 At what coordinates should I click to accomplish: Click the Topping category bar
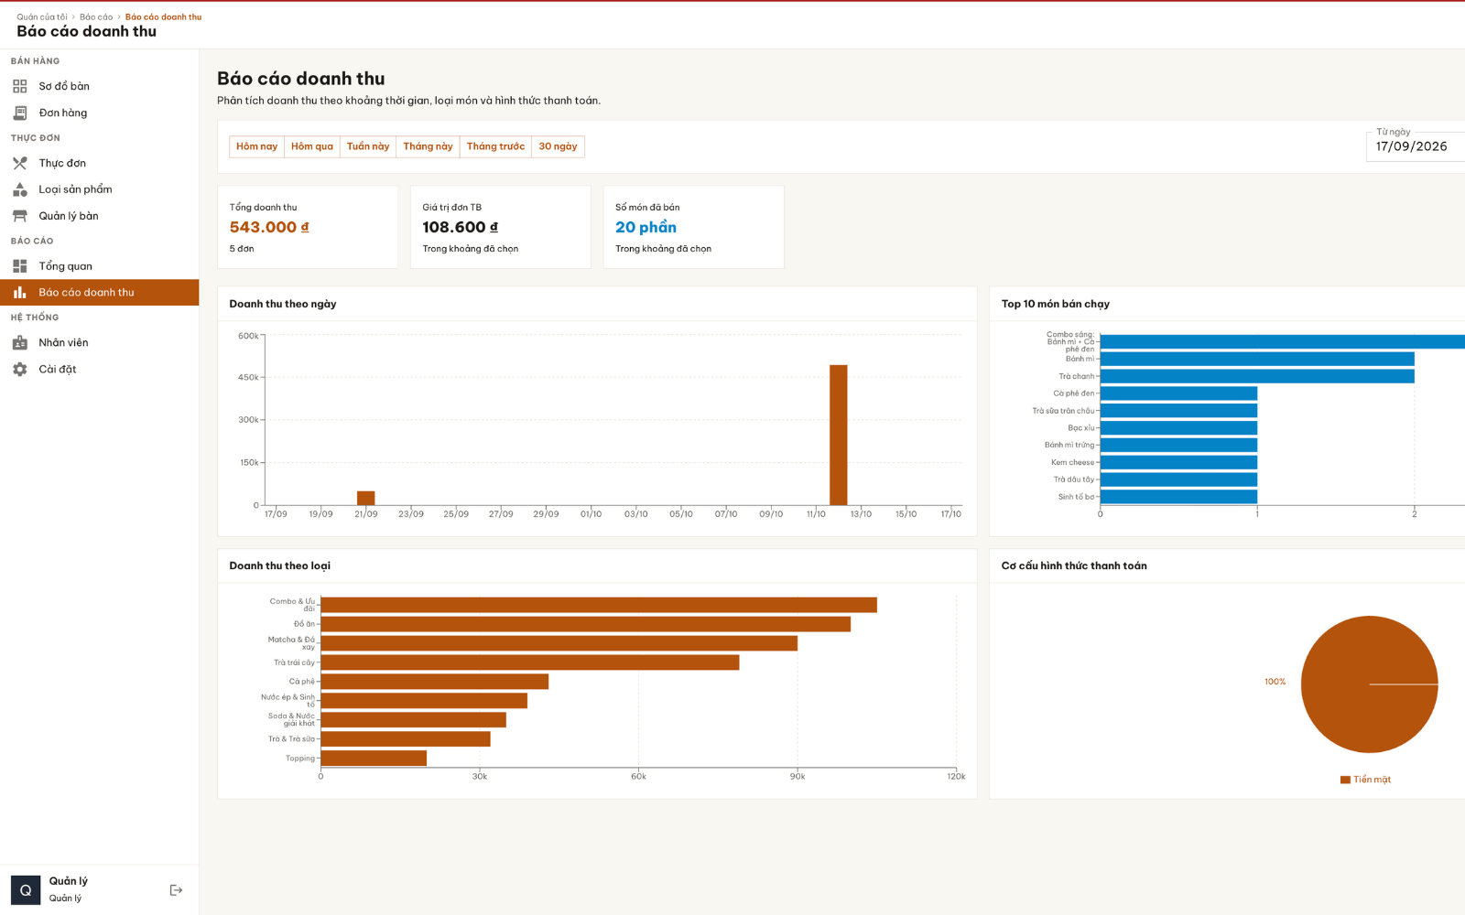[374, 758]
